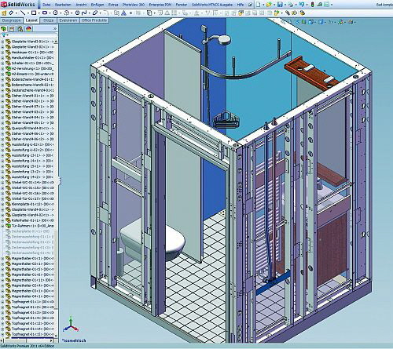Click the Sketch tool icon
Screen dimensions: 393x349
[x=4, y=13]
